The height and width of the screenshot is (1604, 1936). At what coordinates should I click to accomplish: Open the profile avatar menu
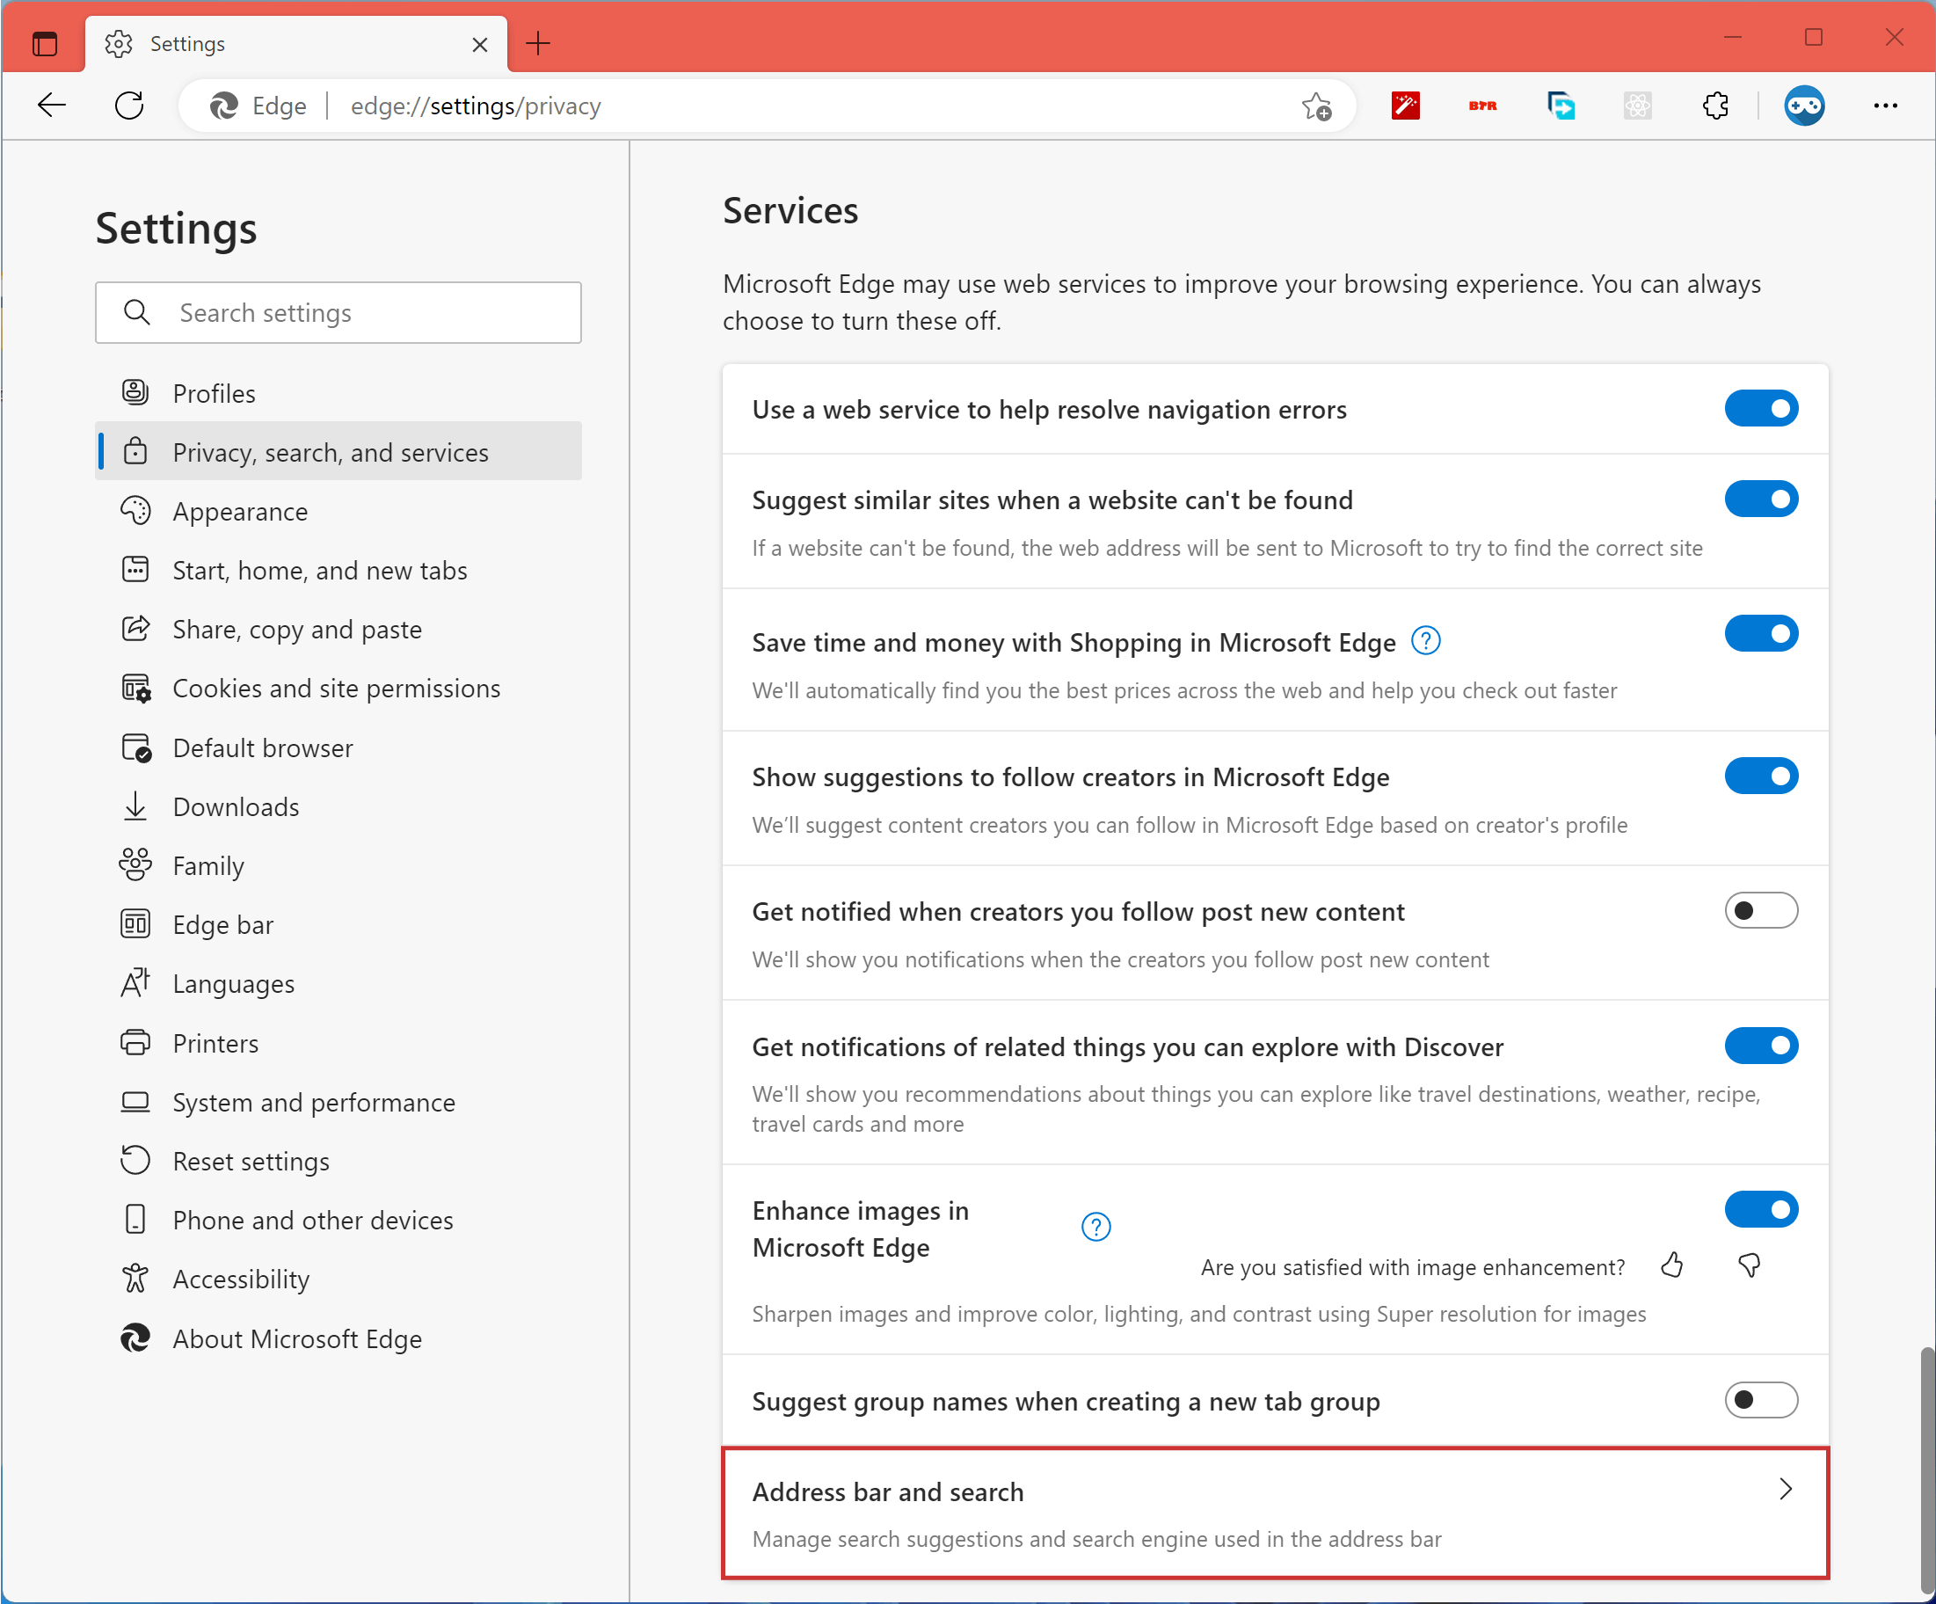(x=1804, y=106)
